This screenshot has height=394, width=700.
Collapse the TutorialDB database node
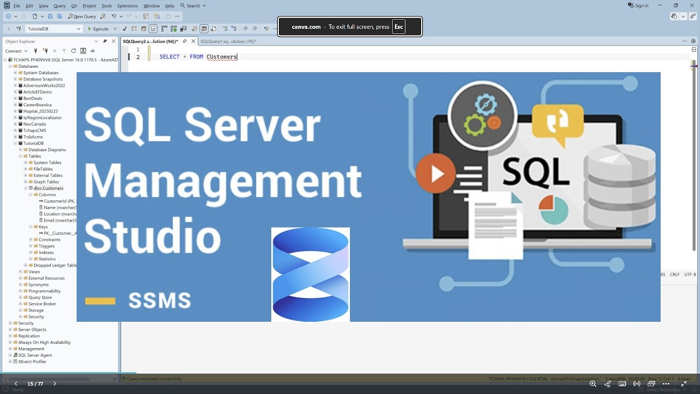click(x=15, y=143)
